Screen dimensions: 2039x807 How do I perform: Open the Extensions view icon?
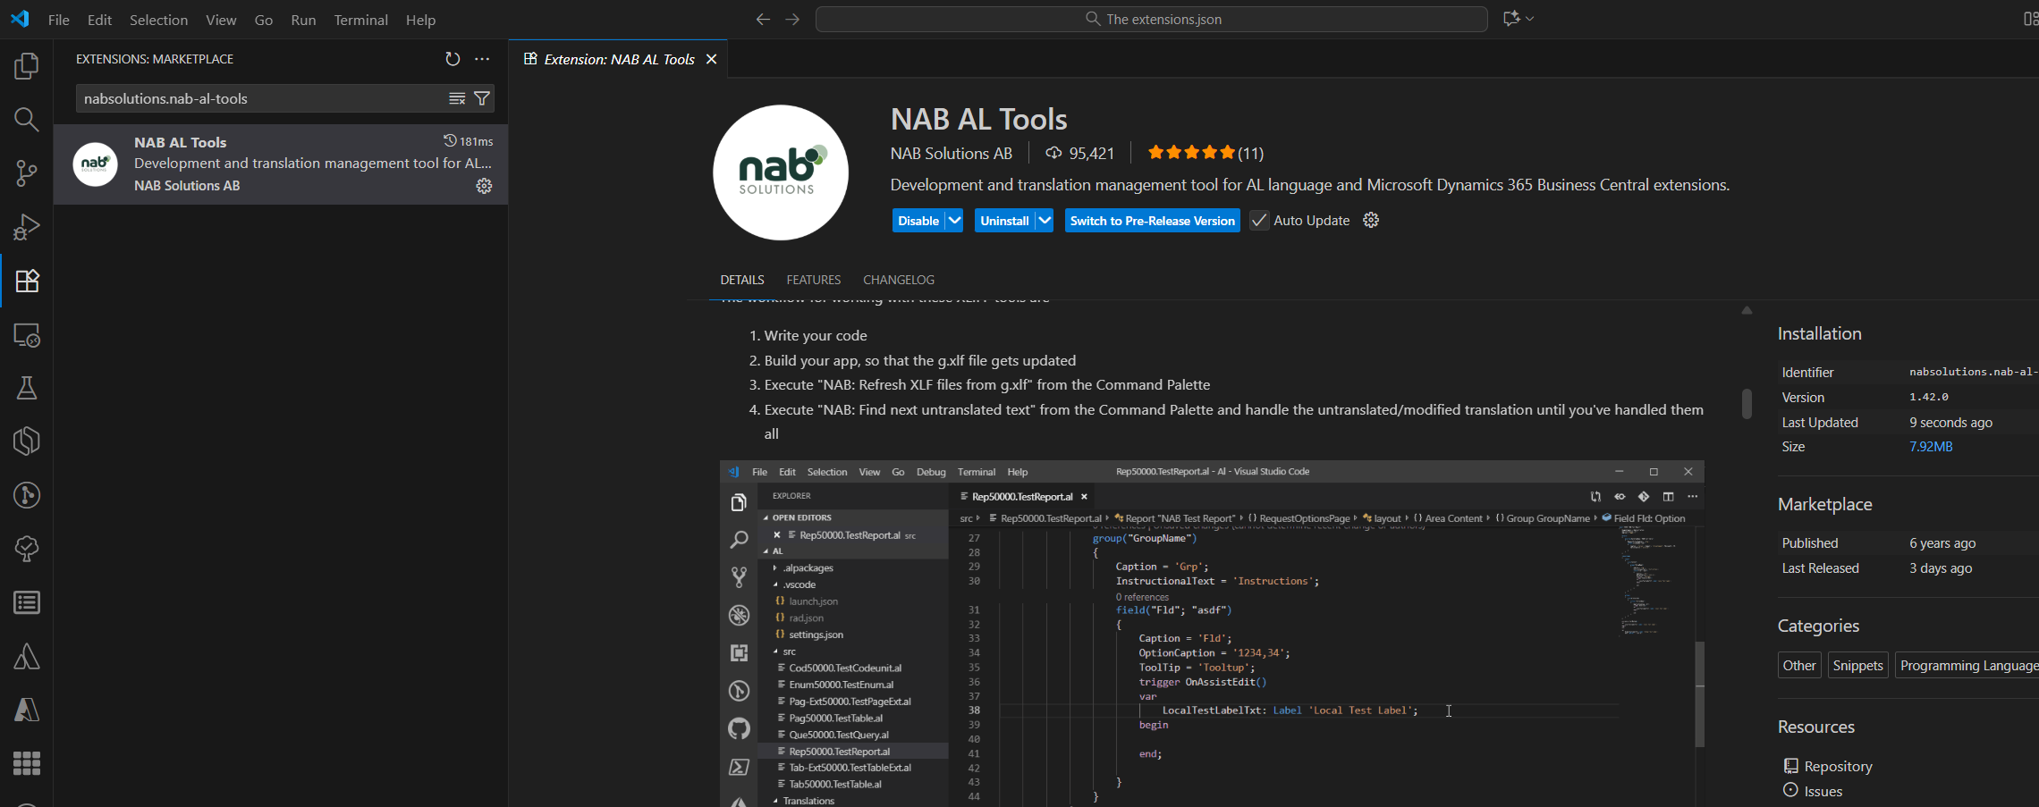(27, 281)
